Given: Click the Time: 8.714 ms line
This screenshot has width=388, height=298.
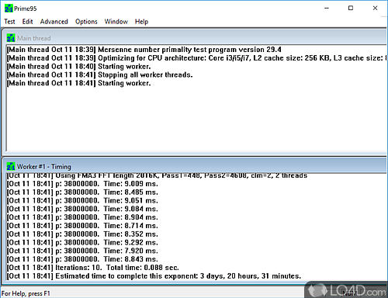Looking at the screenshot, I should 82,226.
